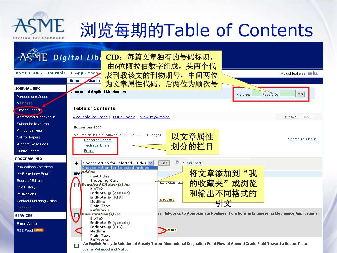This screenshot has height=253, width=337.
Task: Click the Page/CID input field
Action: pyautogui.click(x=287, y=93)
